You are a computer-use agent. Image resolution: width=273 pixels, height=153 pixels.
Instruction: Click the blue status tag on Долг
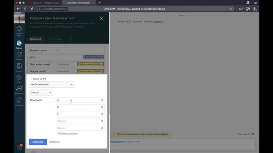(x=93, y=57)
